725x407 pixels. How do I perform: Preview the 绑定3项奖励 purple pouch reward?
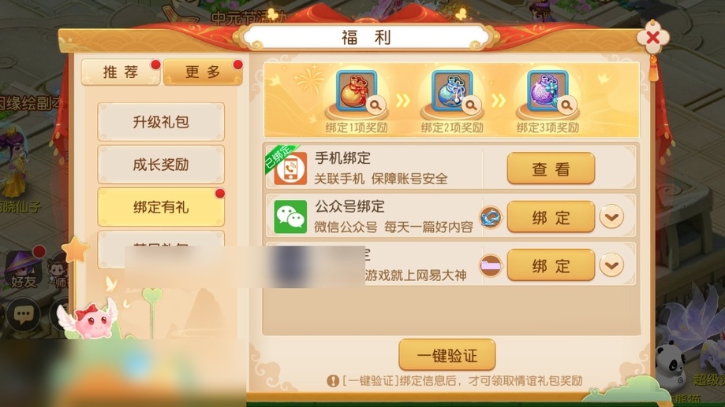pos(548,91)
